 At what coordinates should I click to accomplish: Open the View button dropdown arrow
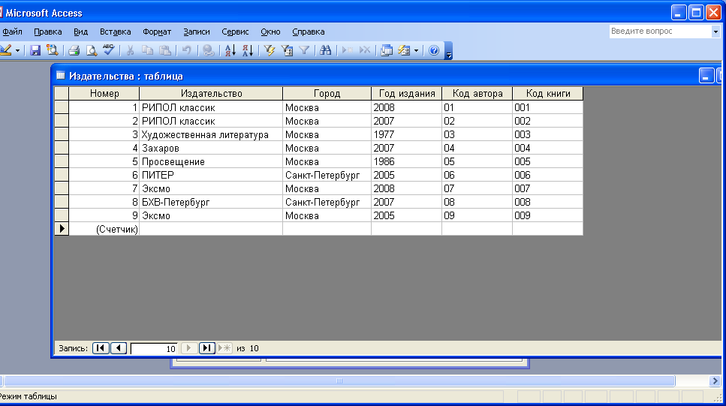(17, 50)
